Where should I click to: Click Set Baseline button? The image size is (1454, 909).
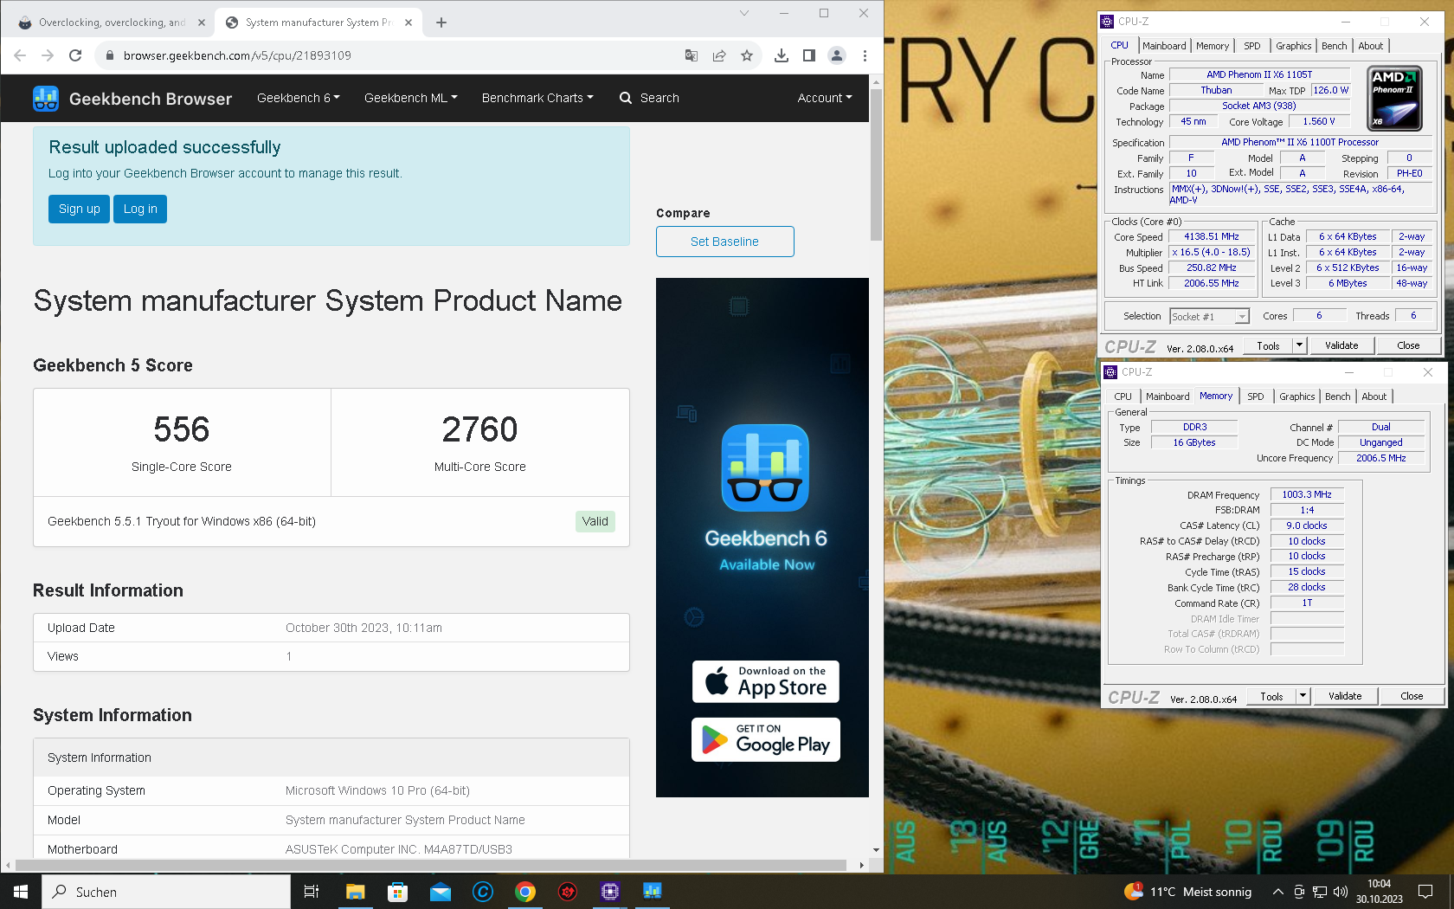(x=725, y=242)
